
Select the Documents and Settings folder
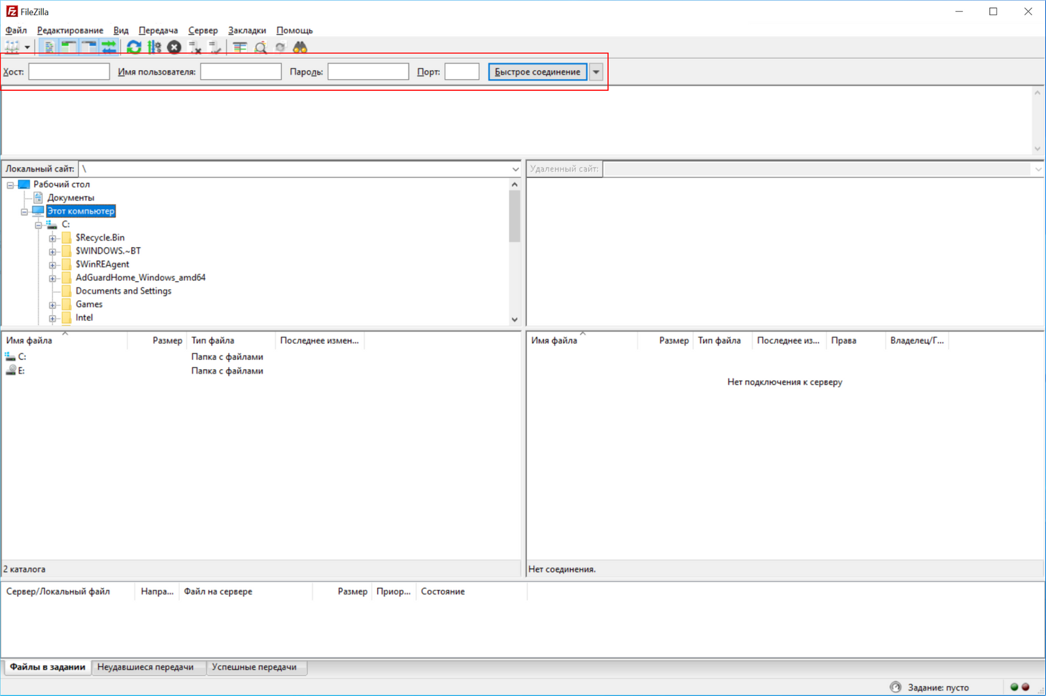pyautogui.click(x=124, y=291)
